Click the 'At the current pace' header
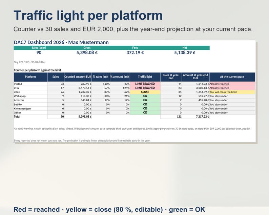 (232, 77)
